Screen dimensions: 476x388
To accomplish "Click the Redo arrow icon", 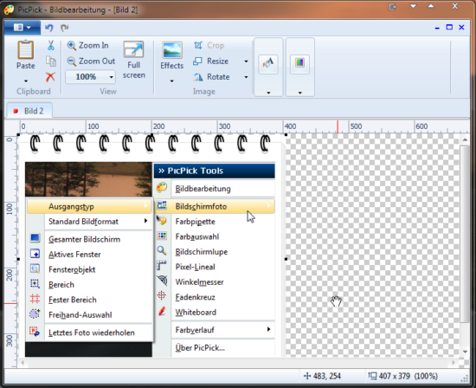I will (x=64, y=28).
